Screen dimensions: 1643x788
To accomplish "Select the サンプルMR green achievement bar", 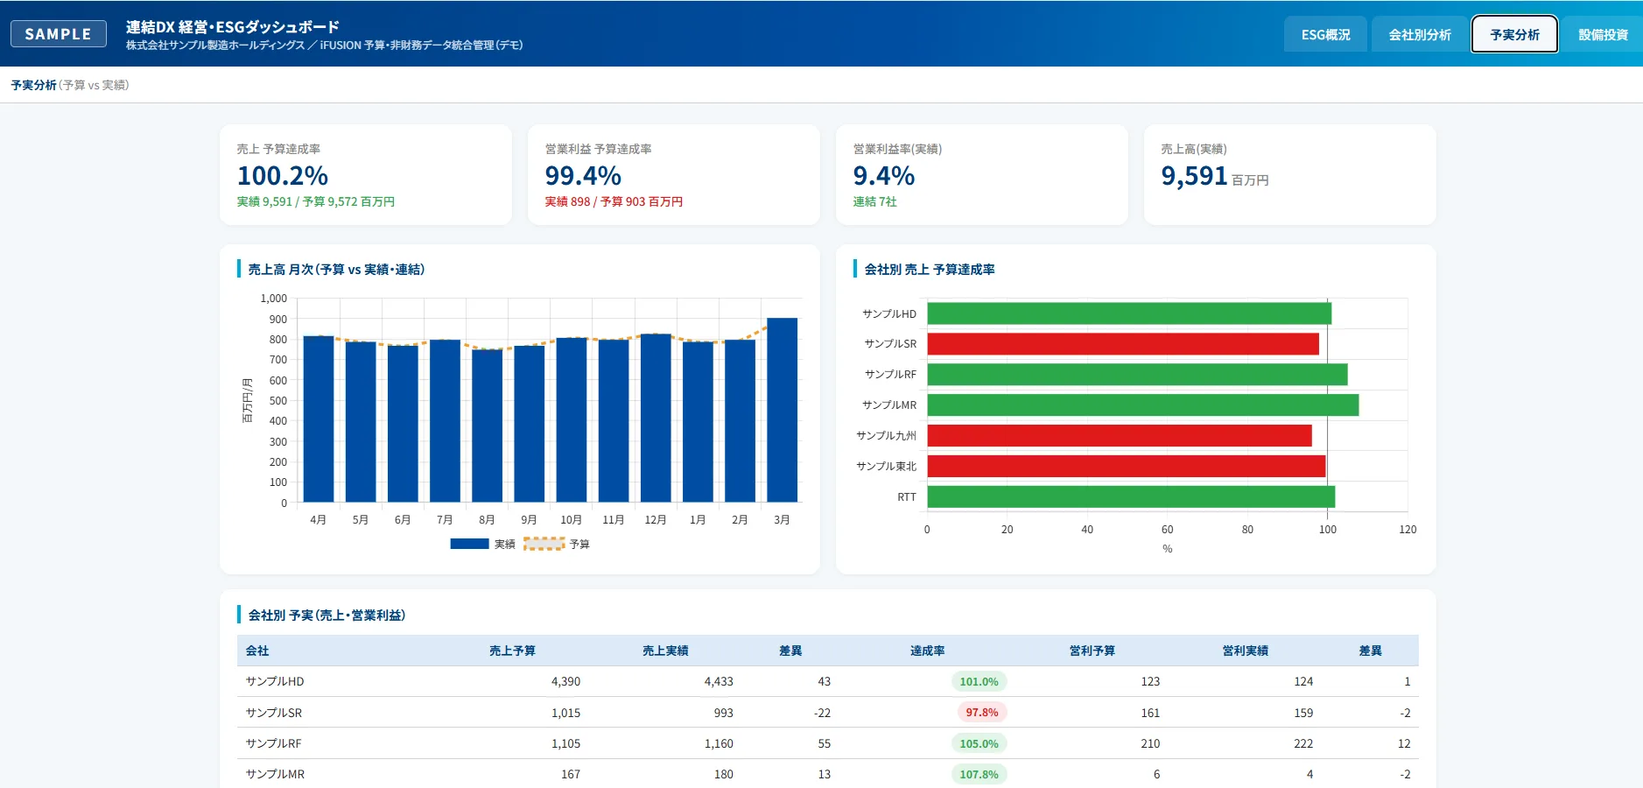I will [x=1143, y=405].
